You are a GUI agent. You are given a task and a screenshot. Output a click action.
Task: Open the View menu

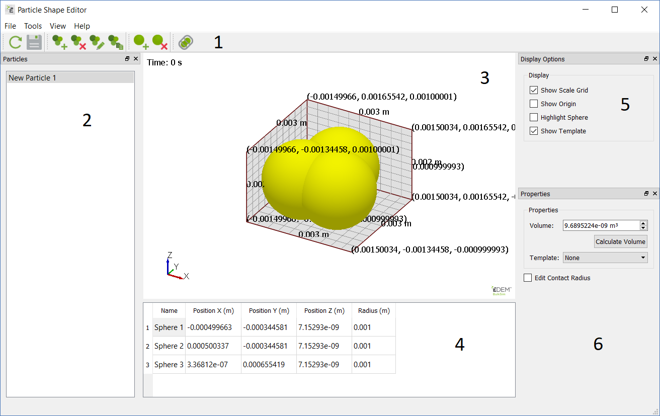pos(57,26)
